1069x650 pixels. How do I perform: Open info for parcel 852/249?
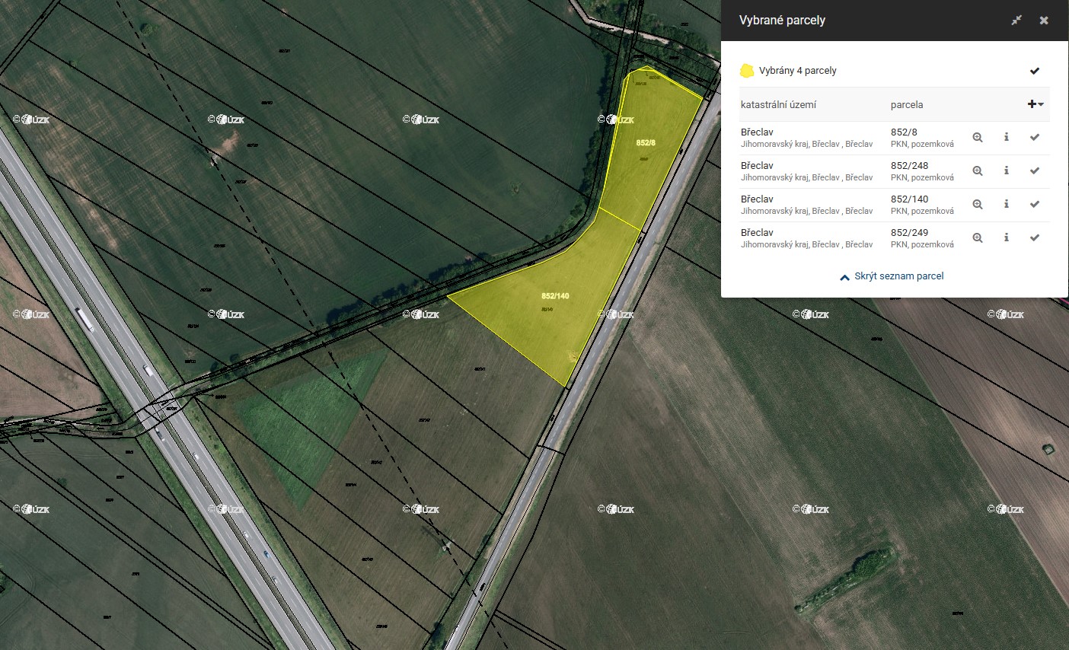1006,238
